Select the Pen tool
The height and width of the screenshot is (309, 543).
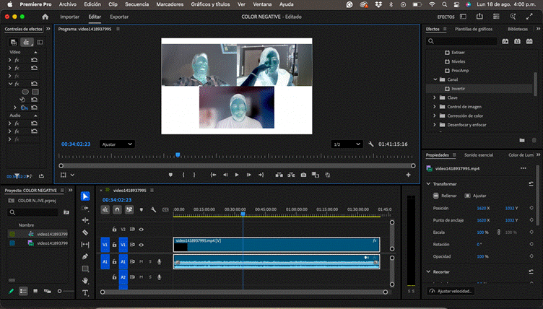(85, 257)
